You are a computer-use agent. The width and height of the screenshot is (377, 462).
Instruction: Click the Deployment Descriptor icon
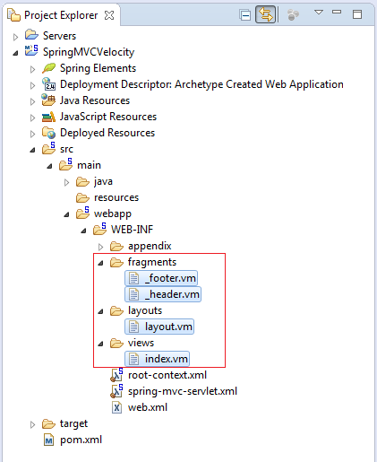coord(48,84)
